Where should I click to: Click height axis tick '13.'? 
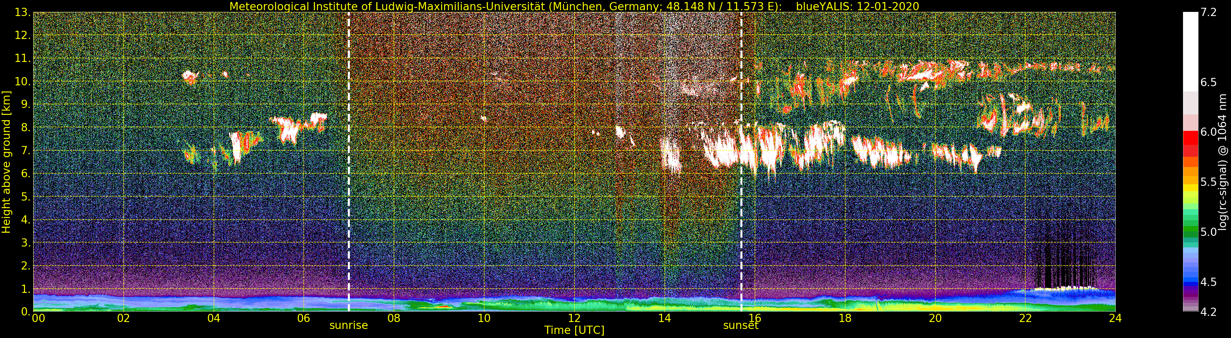point(23,13)
